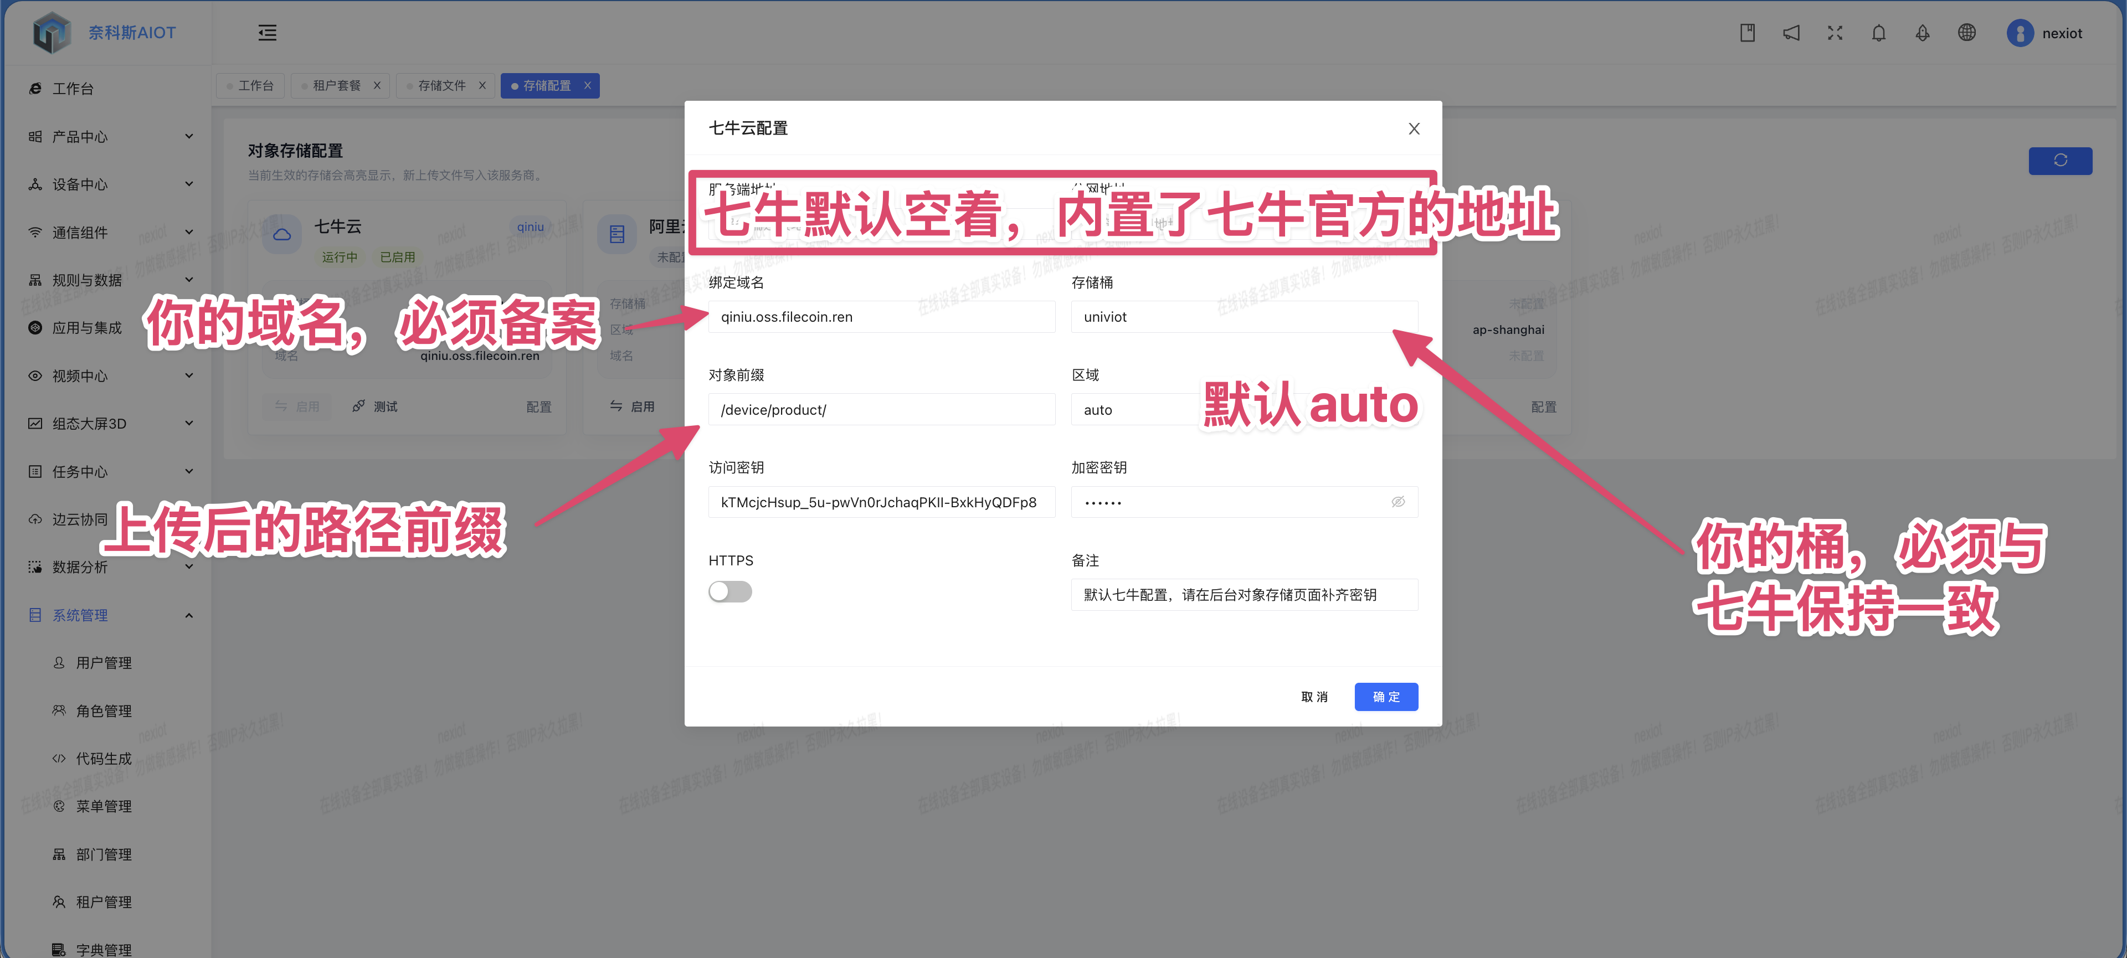Click the 绑定域名 input field
The height and width of the screenshot is (958, 2127).
coord(882,317)
